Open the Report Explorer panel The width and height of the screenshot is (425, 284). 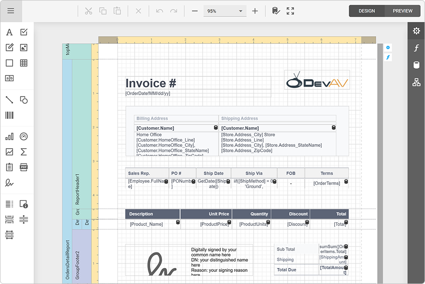(416, 82)
